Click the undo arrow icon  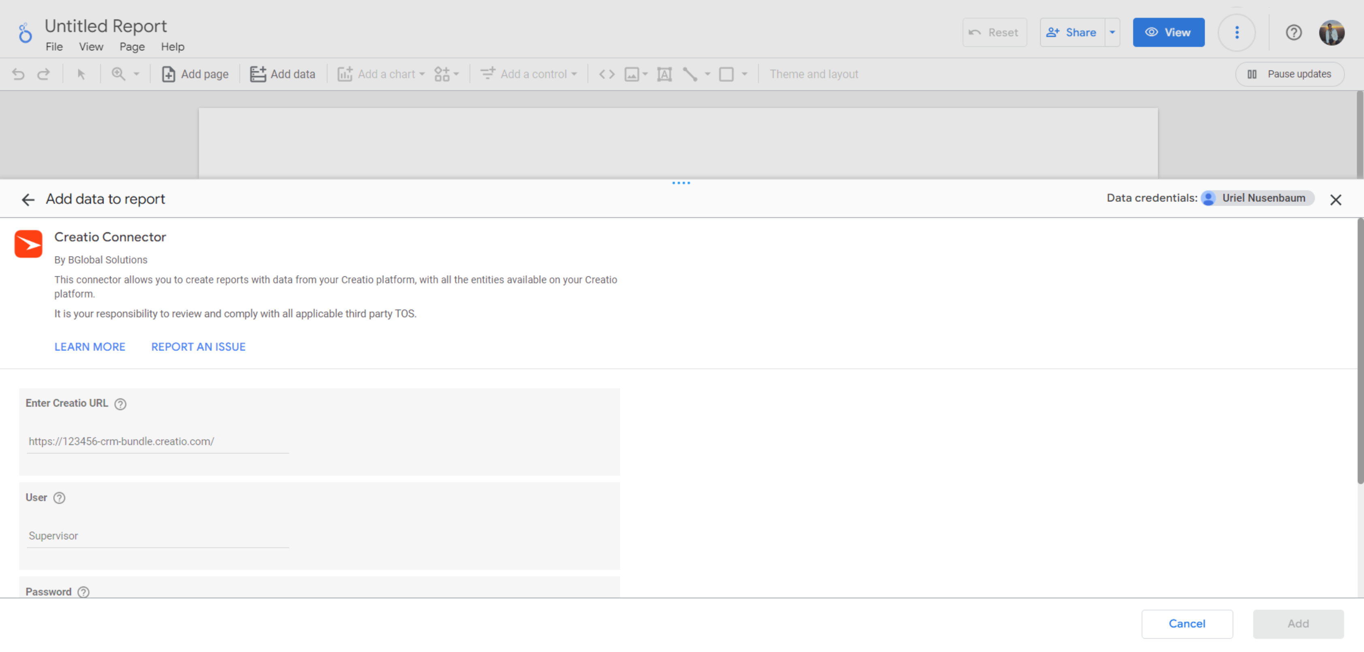19,74
